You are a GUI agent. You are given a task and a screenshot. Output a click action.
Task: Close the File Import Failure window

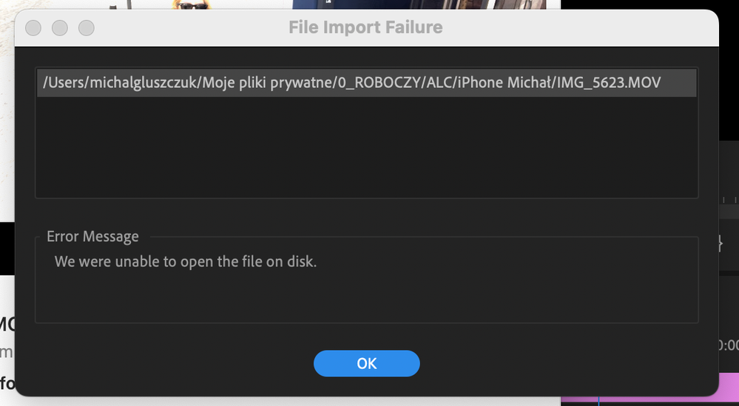33,28
